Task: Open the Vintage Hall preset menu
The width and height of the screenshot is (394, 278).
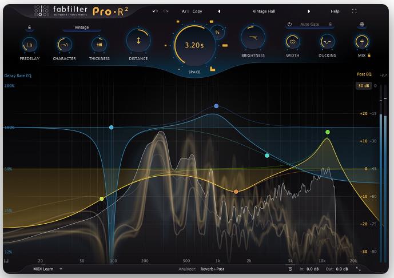Action: coord(264,11)
